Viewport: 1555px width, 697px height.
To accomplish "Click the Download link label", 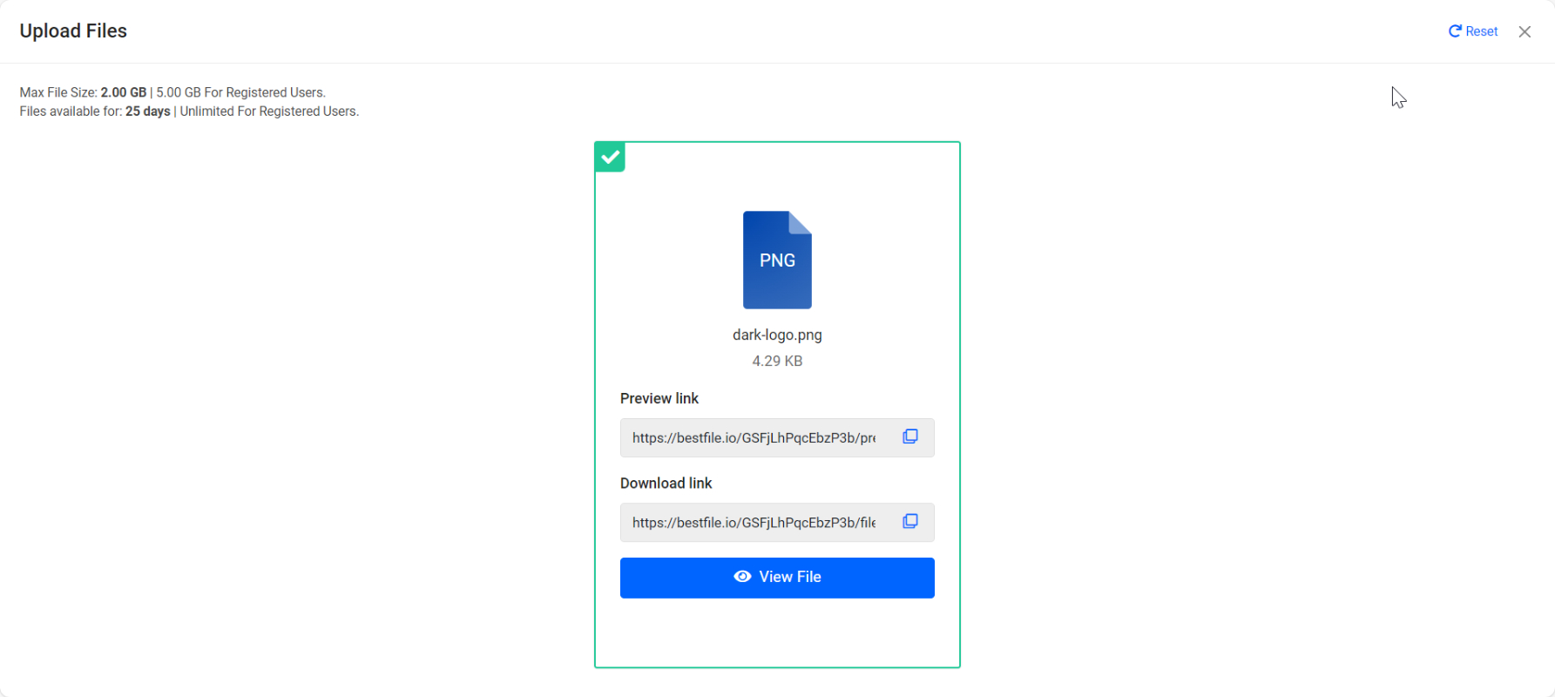I will (x=666, y=483).
